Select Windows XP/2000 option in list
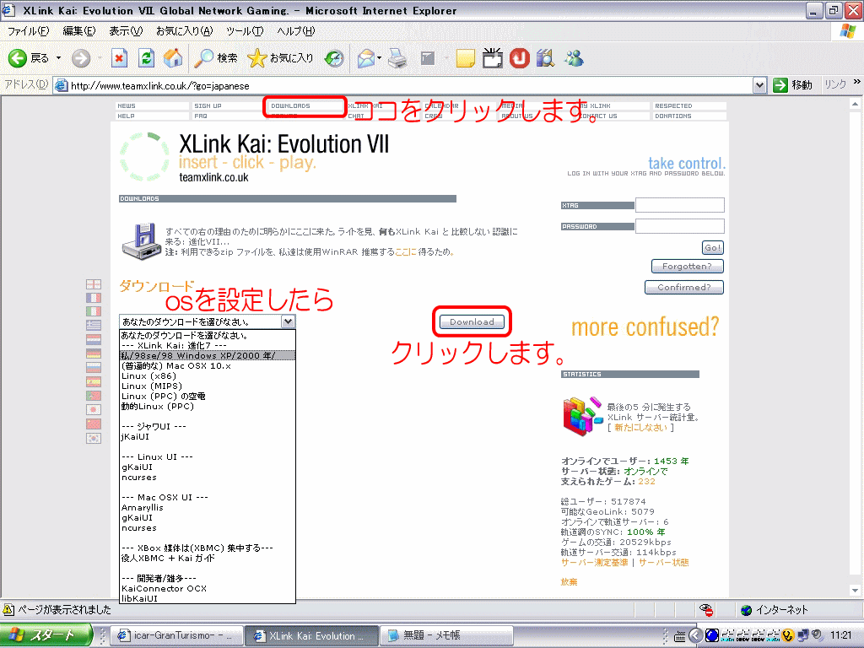 [x=208, y=355]
